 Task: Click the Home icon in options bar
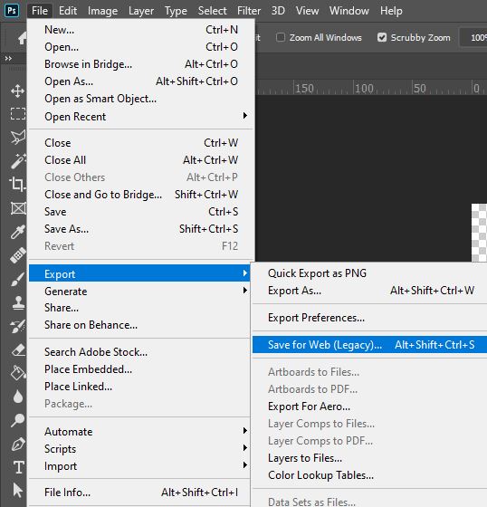(22, 38)
